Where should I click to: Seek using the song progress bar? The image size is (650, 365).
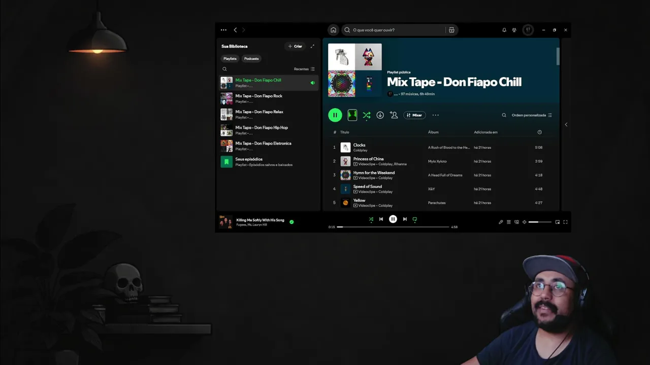393,227
